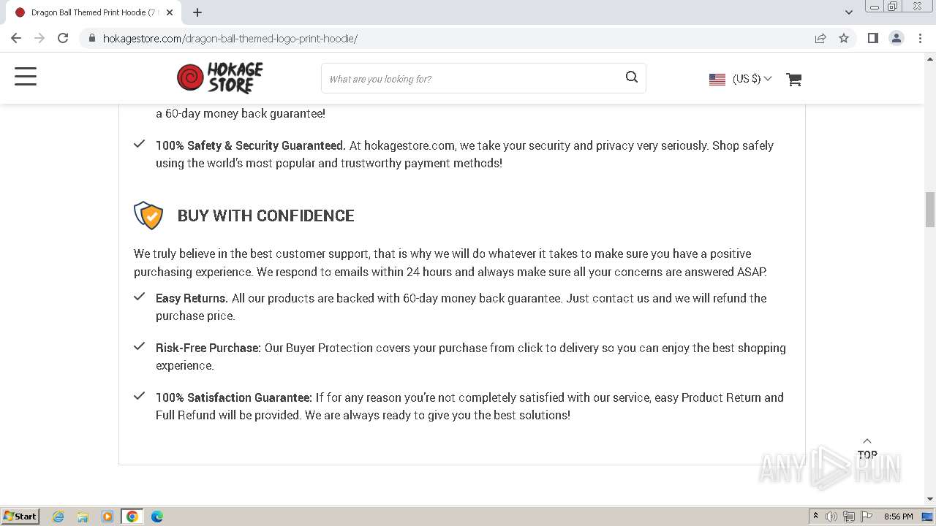The image size is (936, 526).
Task: Click the search magnifier icon
Action: [632, 77]
